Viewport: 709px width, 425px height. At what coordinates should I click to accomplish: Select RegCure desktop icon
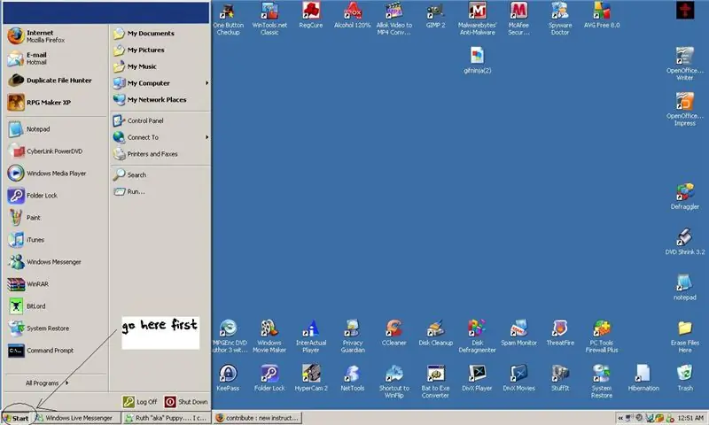(x=311, y=15)
